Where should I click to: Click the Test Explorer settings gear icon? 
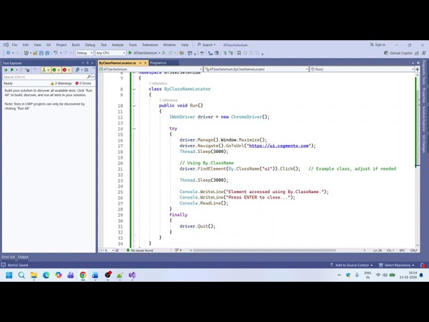point(27,70)
